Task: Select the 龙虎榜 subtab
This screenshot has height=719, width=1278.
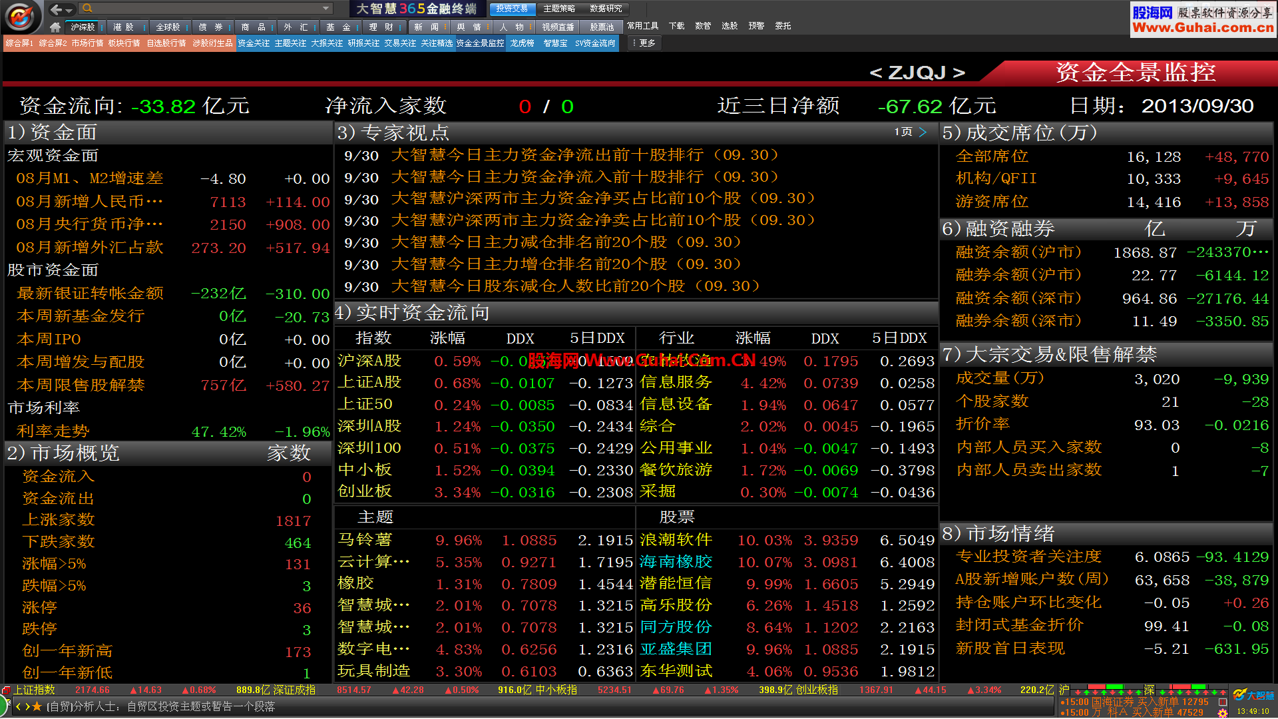Action: click(x=523, y=43)
